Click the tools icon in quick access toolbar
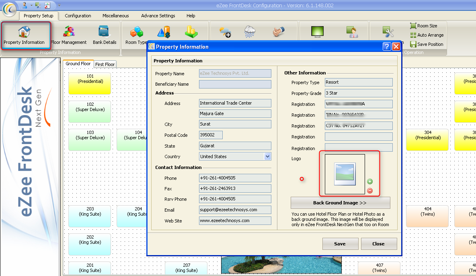 [38, 5]
